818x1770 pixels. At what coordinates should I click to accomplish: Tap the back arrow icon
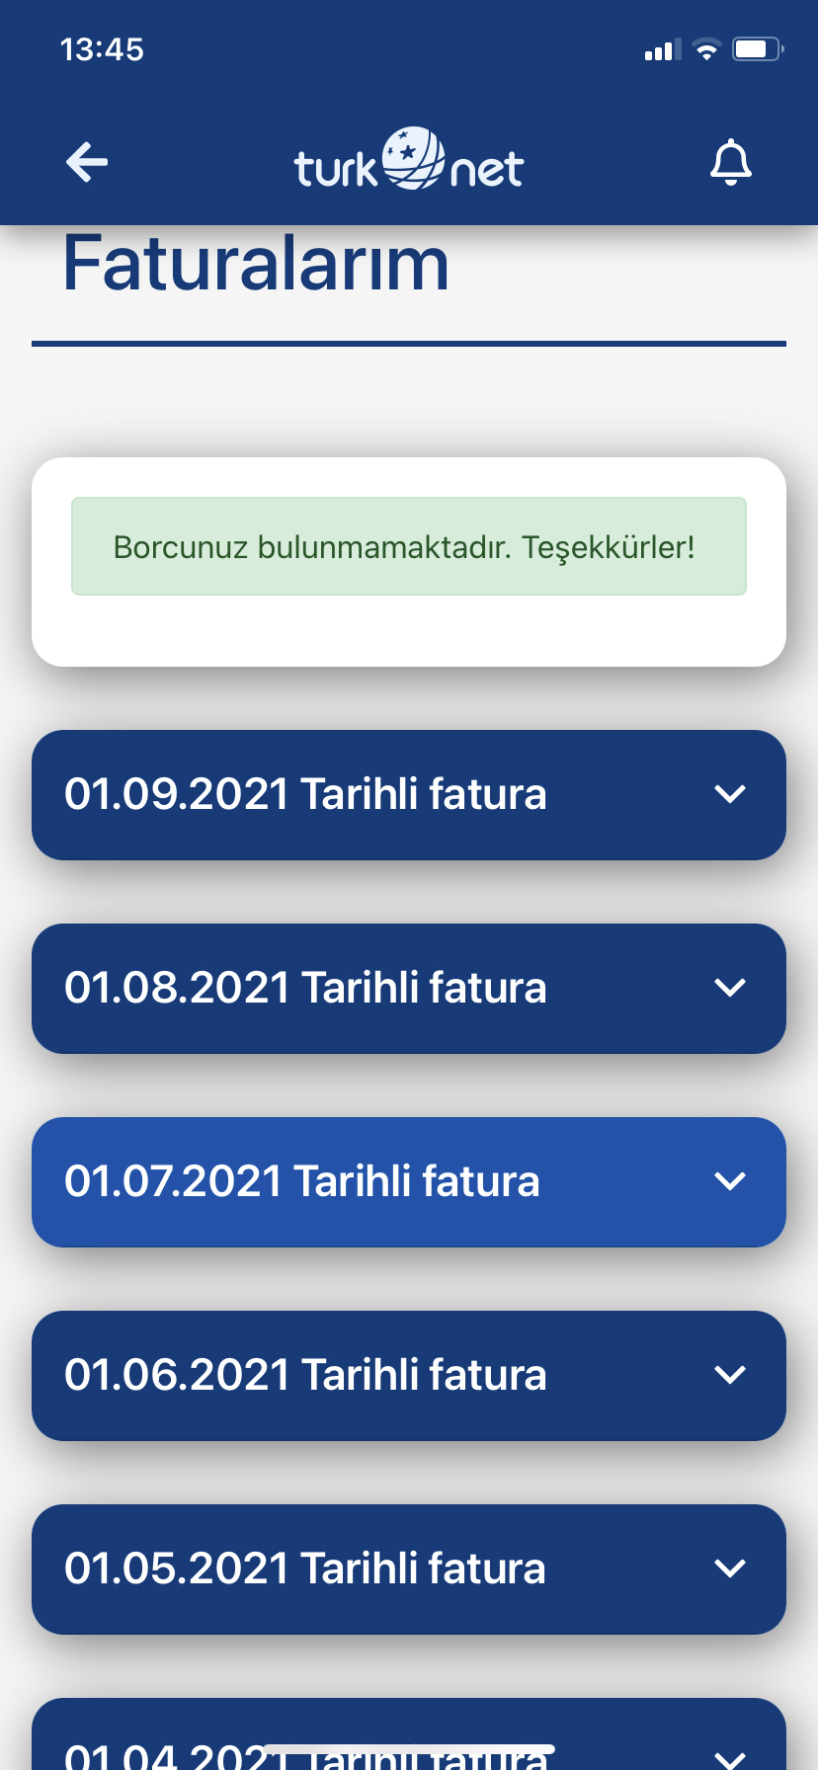(x=87, y=163)
